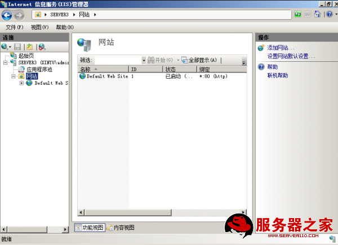Sort by 状态 column header

(180, 69)
